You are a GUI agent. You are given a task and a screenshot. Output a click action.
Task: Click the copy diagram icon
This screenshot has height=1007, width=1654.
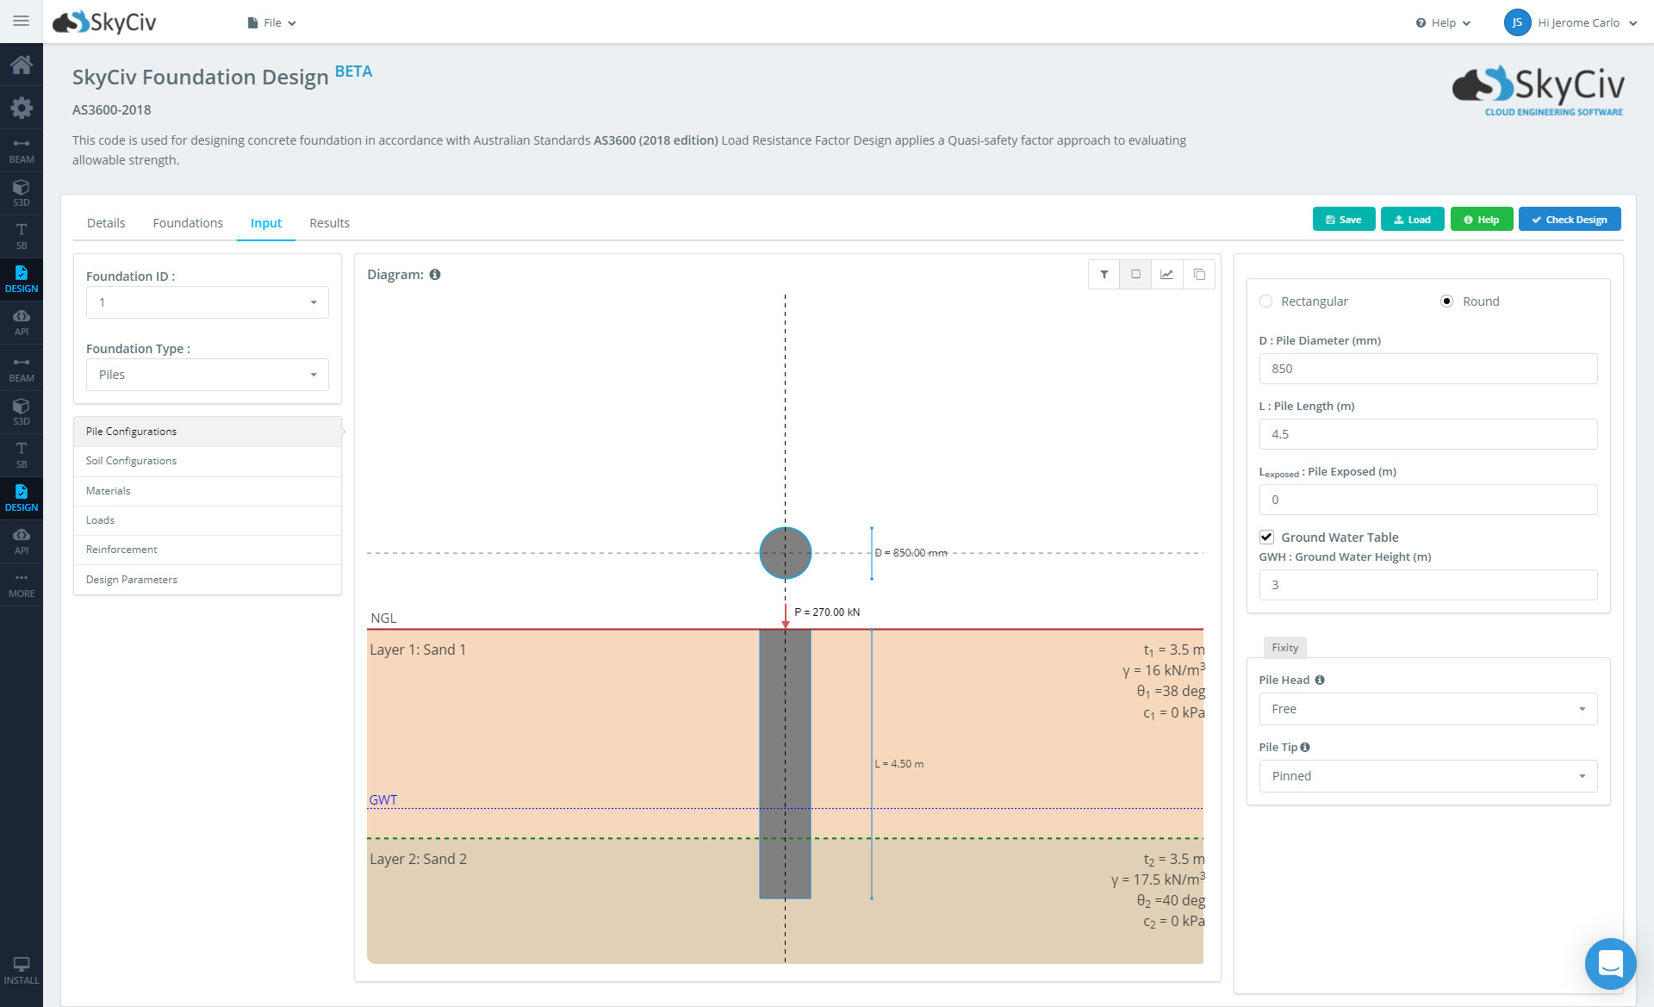pos(1198,274)
